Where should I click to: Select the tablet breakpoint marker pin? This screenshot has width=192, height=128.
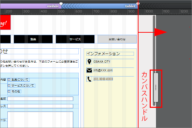point(138,4)
